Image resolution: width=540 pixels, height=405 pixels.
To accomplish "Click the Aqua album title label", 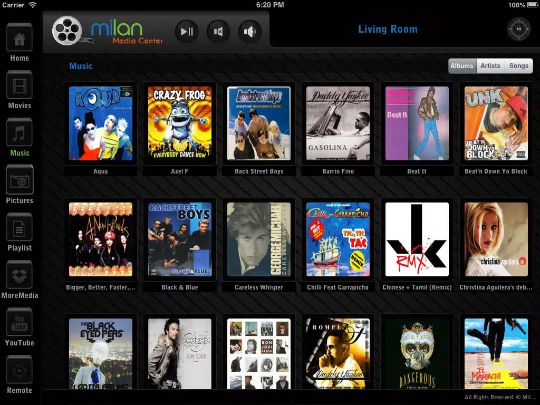I will point(101,171).
